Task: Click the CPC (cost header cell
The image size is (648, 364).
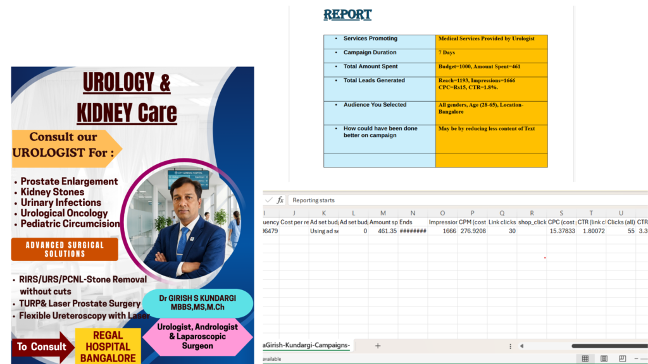Action: 562,222
